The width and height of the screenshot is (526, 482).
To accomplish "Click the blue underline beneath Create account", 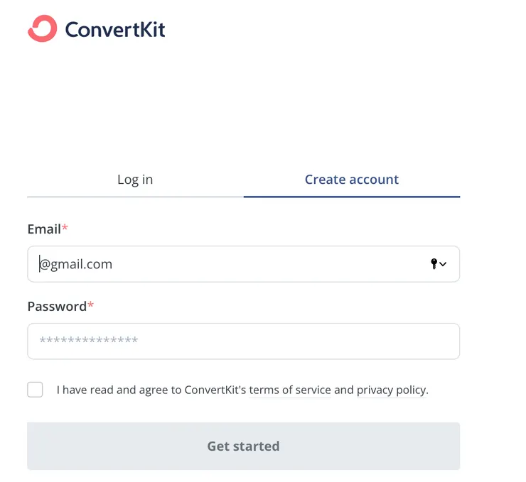I will coord(352,197).
